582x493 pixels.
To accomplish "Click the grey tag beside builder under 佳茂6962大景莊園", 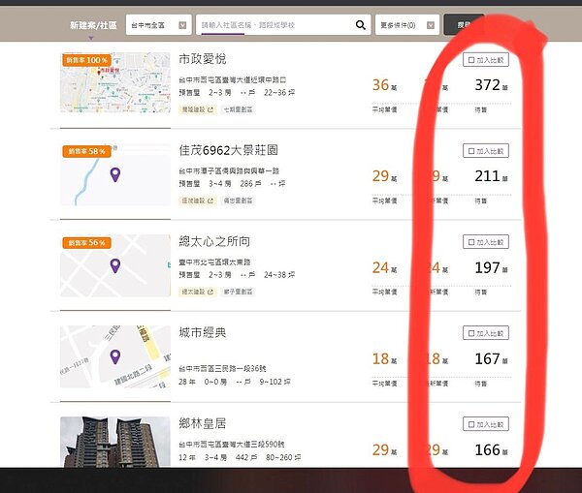I will pos(238,200).
